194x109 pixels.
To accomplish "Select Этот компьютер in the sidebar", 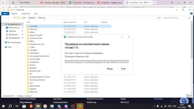I will pos(14,42).
